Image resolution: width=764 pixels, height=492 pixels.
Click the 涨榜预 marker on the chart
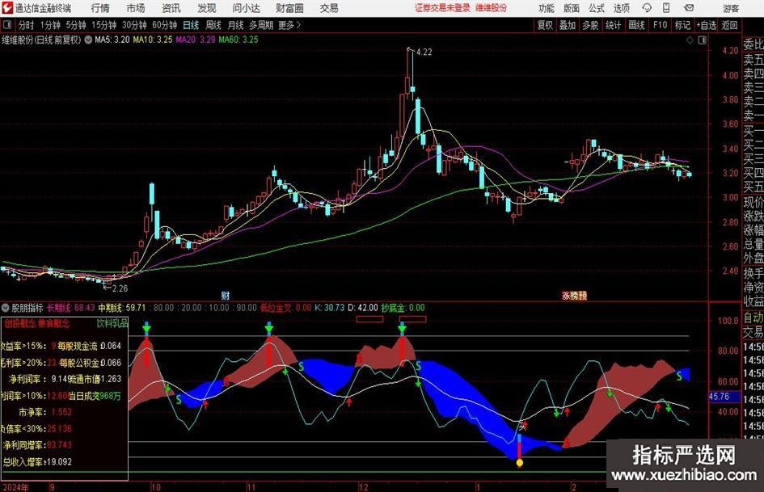(x=575, y=295)
